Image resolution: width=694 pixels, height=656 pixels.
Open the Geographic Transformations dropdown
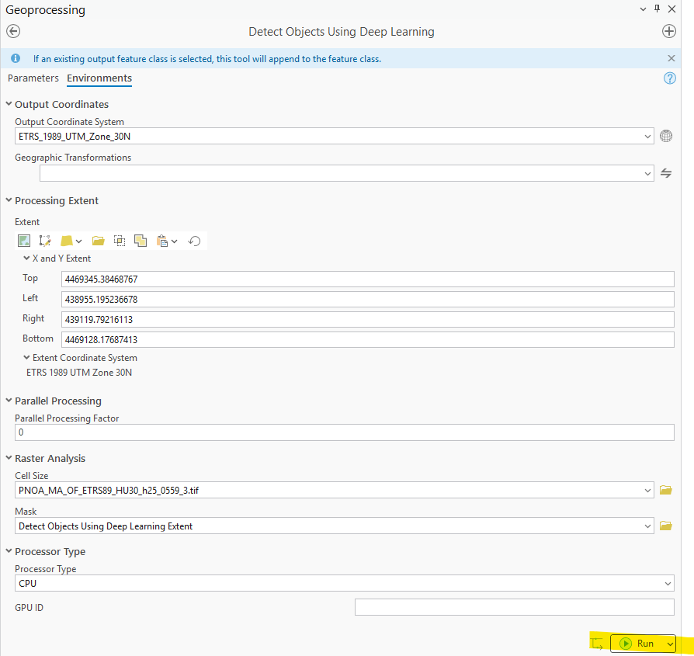pyautogui.click(x=647, y=174)
